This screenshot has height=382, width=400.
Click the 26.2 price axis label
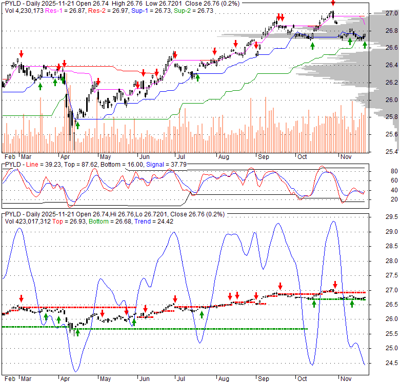[392, 83]
